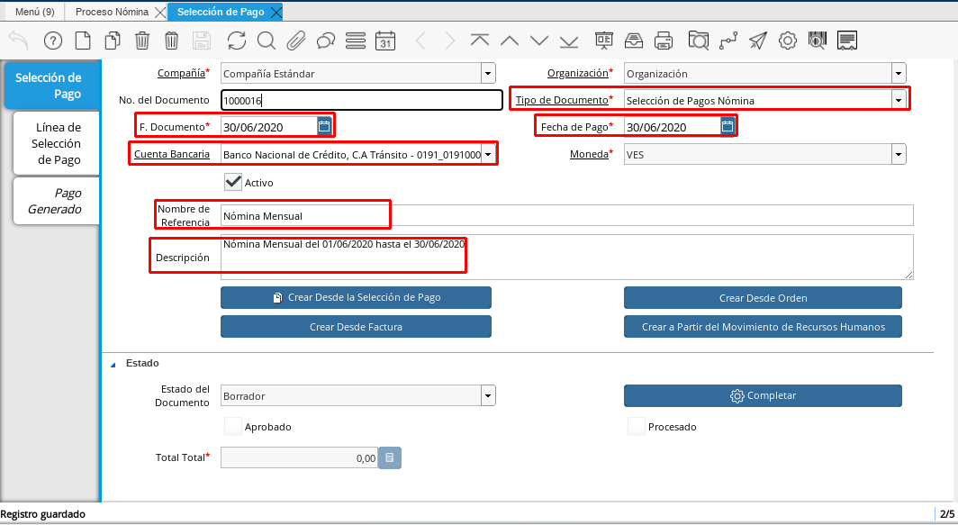Open the Report presentation icon
958x525 pixels.
tap(604, 41)
